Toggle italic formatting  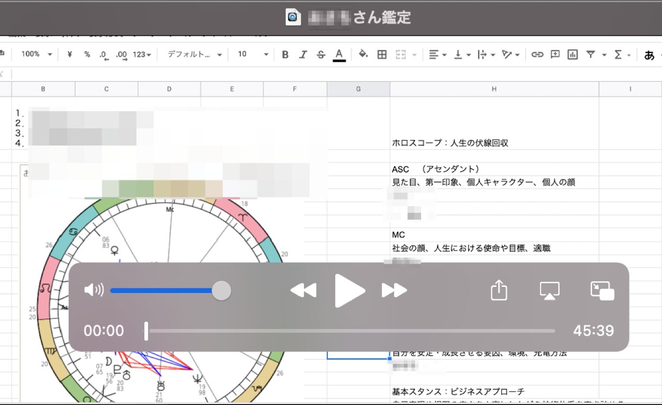coord(303,54)
